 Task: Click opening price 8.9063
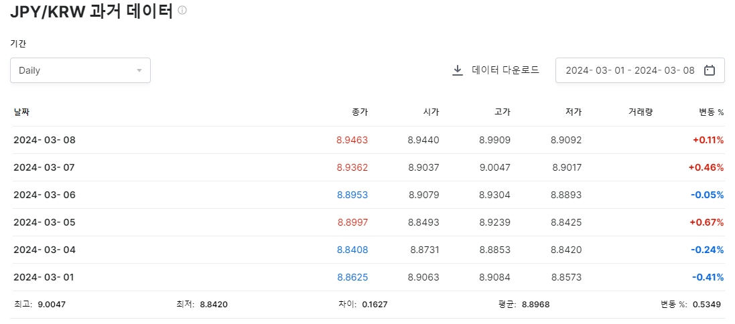pos(423,277)
